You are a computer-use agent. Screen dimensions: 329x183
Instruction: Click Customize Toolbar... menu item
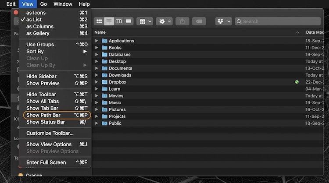[x=50, y=133]
